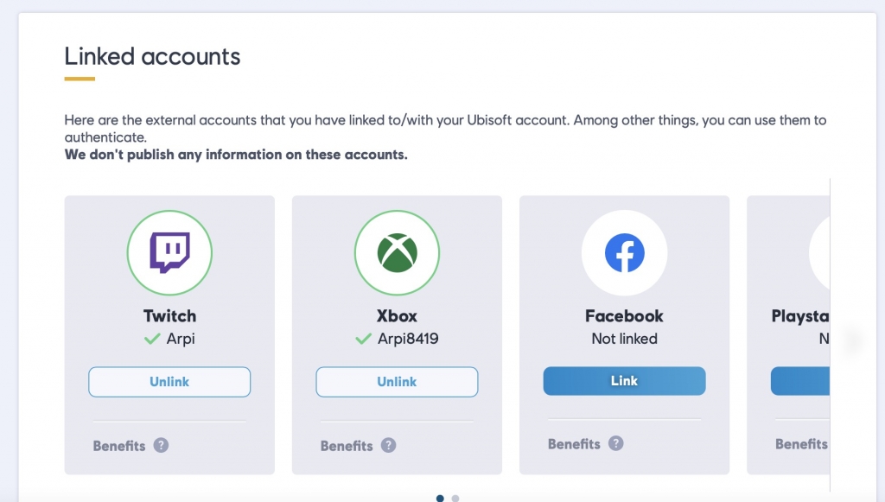
Task: Switch to the second carousel page dot
Action: 455,498
